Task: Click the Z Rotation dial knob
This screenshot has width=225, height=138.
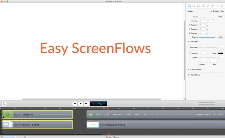Action: 208,33
